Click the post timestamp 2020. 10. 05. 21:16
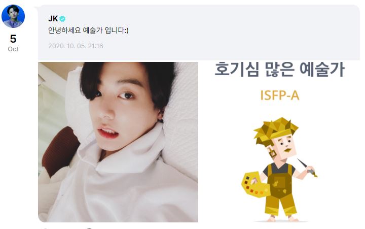This screenshot has height=229, width=365. coord(76,46)
